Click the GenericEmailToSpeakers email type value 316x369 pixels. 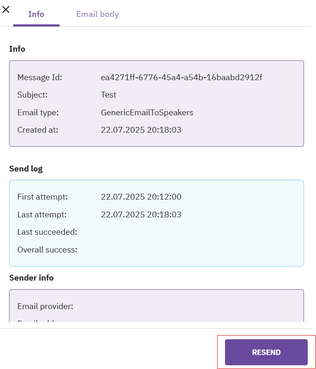(147, 112)
